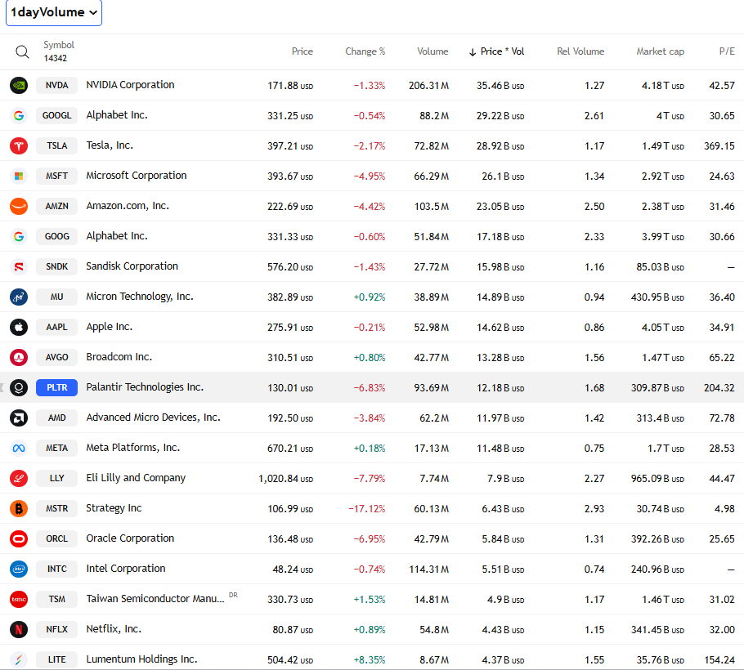
Task: Open the AMZN ticker badge
Action: pyautogui.click(x=57, y=206)
